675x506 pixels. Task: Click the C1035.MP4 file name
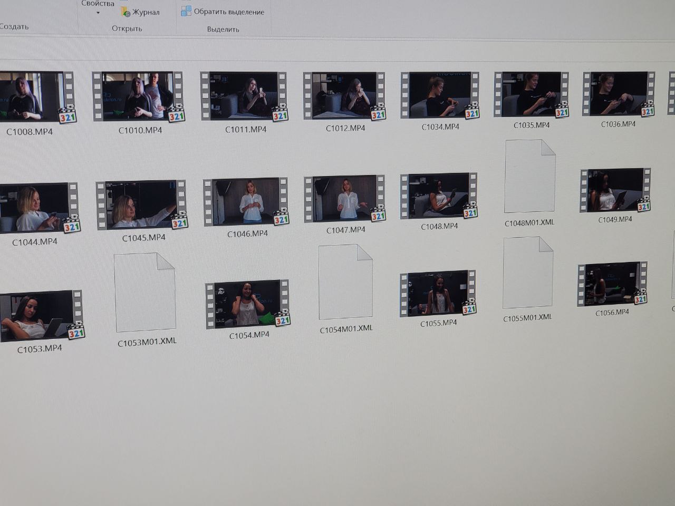point(532,125)
